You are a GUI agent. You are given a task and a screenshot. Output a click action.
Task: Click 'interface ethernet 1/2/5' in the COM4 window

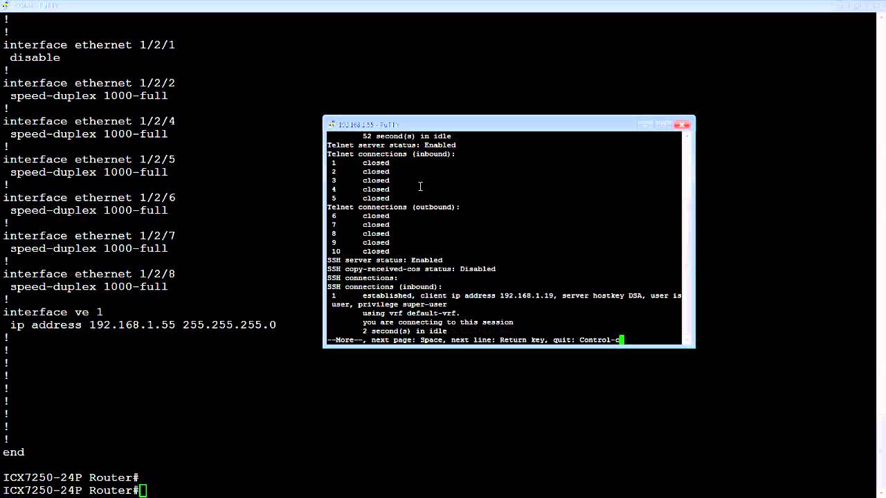coord(89,159)
